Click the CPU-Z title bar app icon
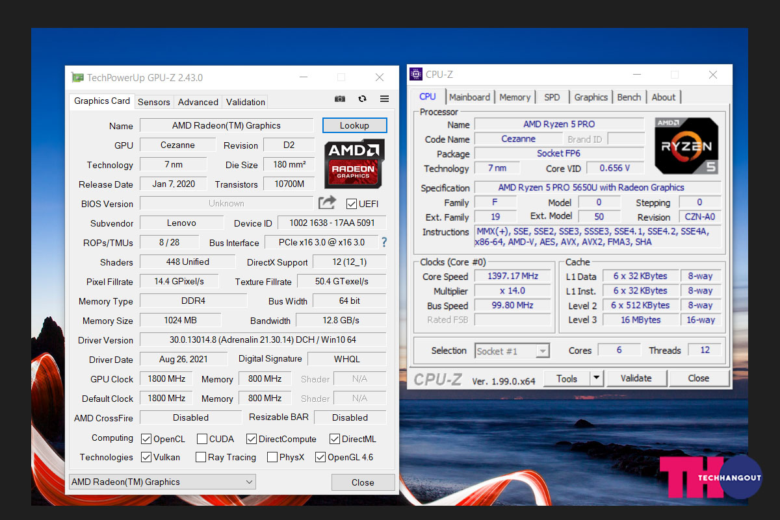The height and width of the screenshot is (520, 780). coord(416,74)
